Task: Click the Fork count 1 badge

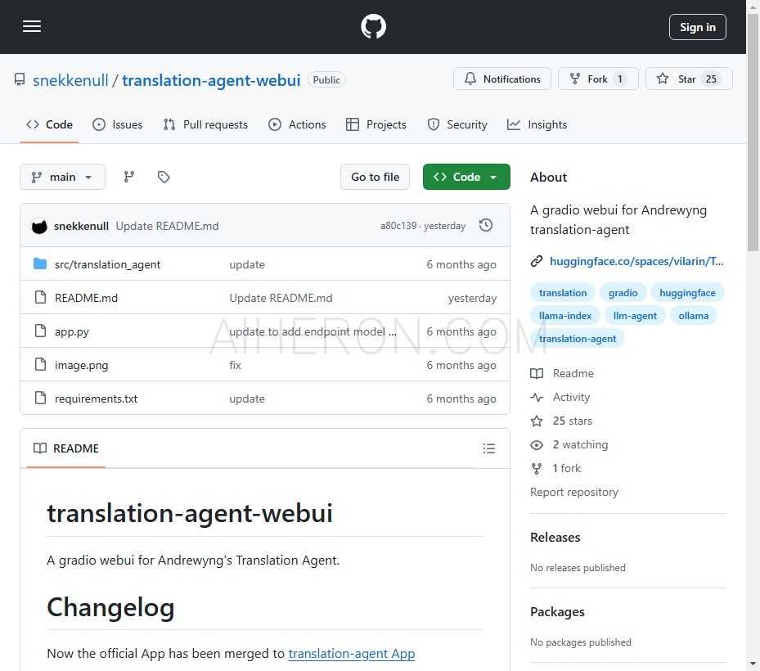Action: point(619,79)
